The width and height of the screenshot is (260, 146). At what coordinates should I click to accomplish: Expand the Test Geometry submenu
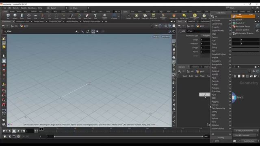pos(221,108)
